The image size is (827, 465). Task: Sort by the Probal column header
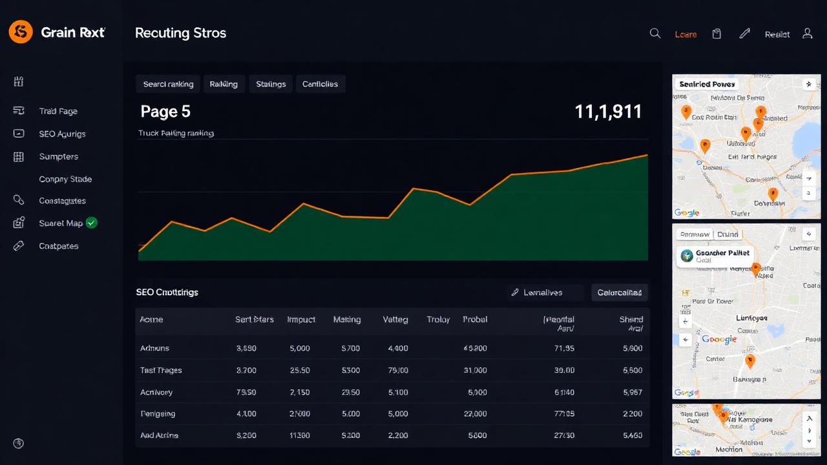click(475, 319)
